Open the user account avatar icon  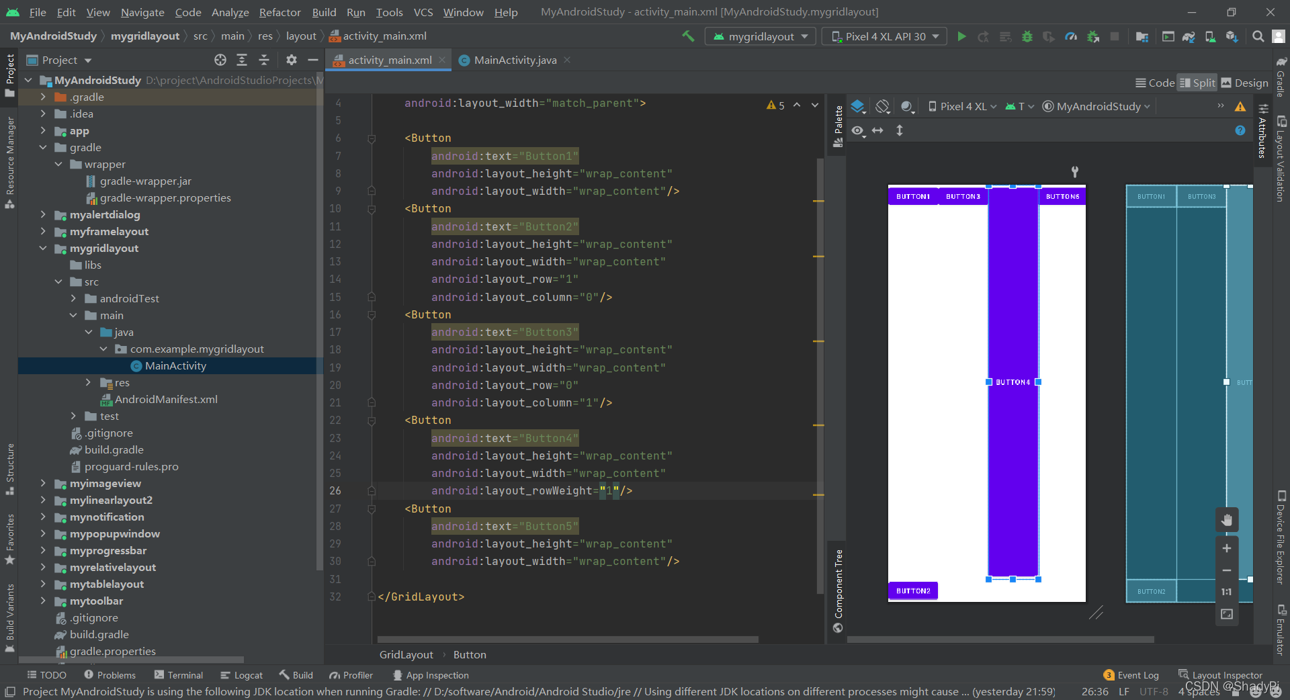(x=1279, y=36)
